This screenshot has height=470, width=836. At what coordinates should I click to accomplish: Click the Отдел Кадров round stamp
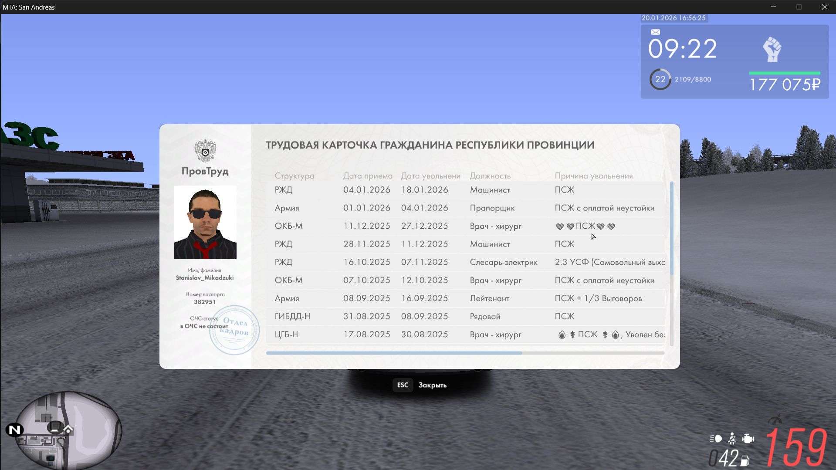pyautogui.click(x=234, y=329)
